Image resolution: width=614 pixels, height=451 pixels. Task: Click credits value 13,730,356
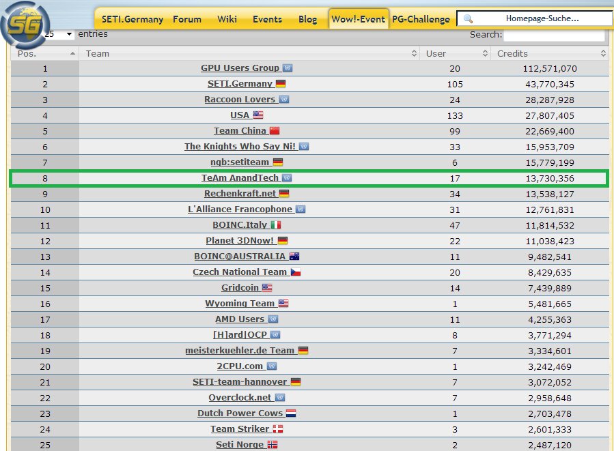pyautogui.click(x=550, y=178)
